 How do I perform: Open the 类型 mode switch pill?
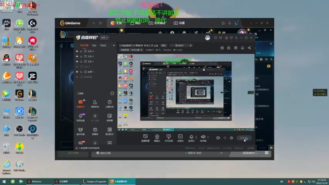(x=104, y=37)
